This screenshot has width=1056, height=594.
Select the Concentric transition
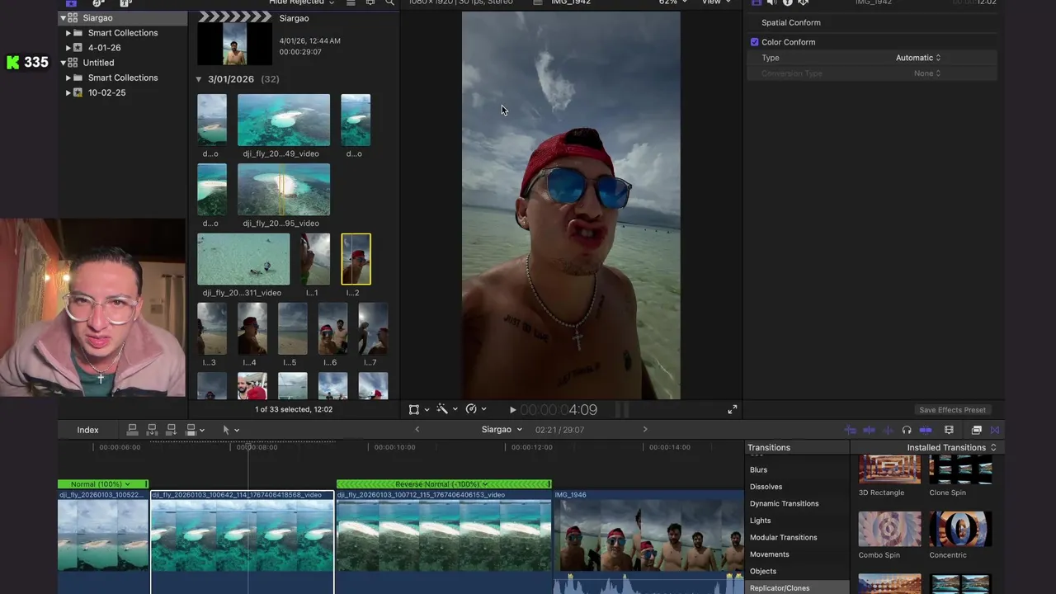click(960, 529)
